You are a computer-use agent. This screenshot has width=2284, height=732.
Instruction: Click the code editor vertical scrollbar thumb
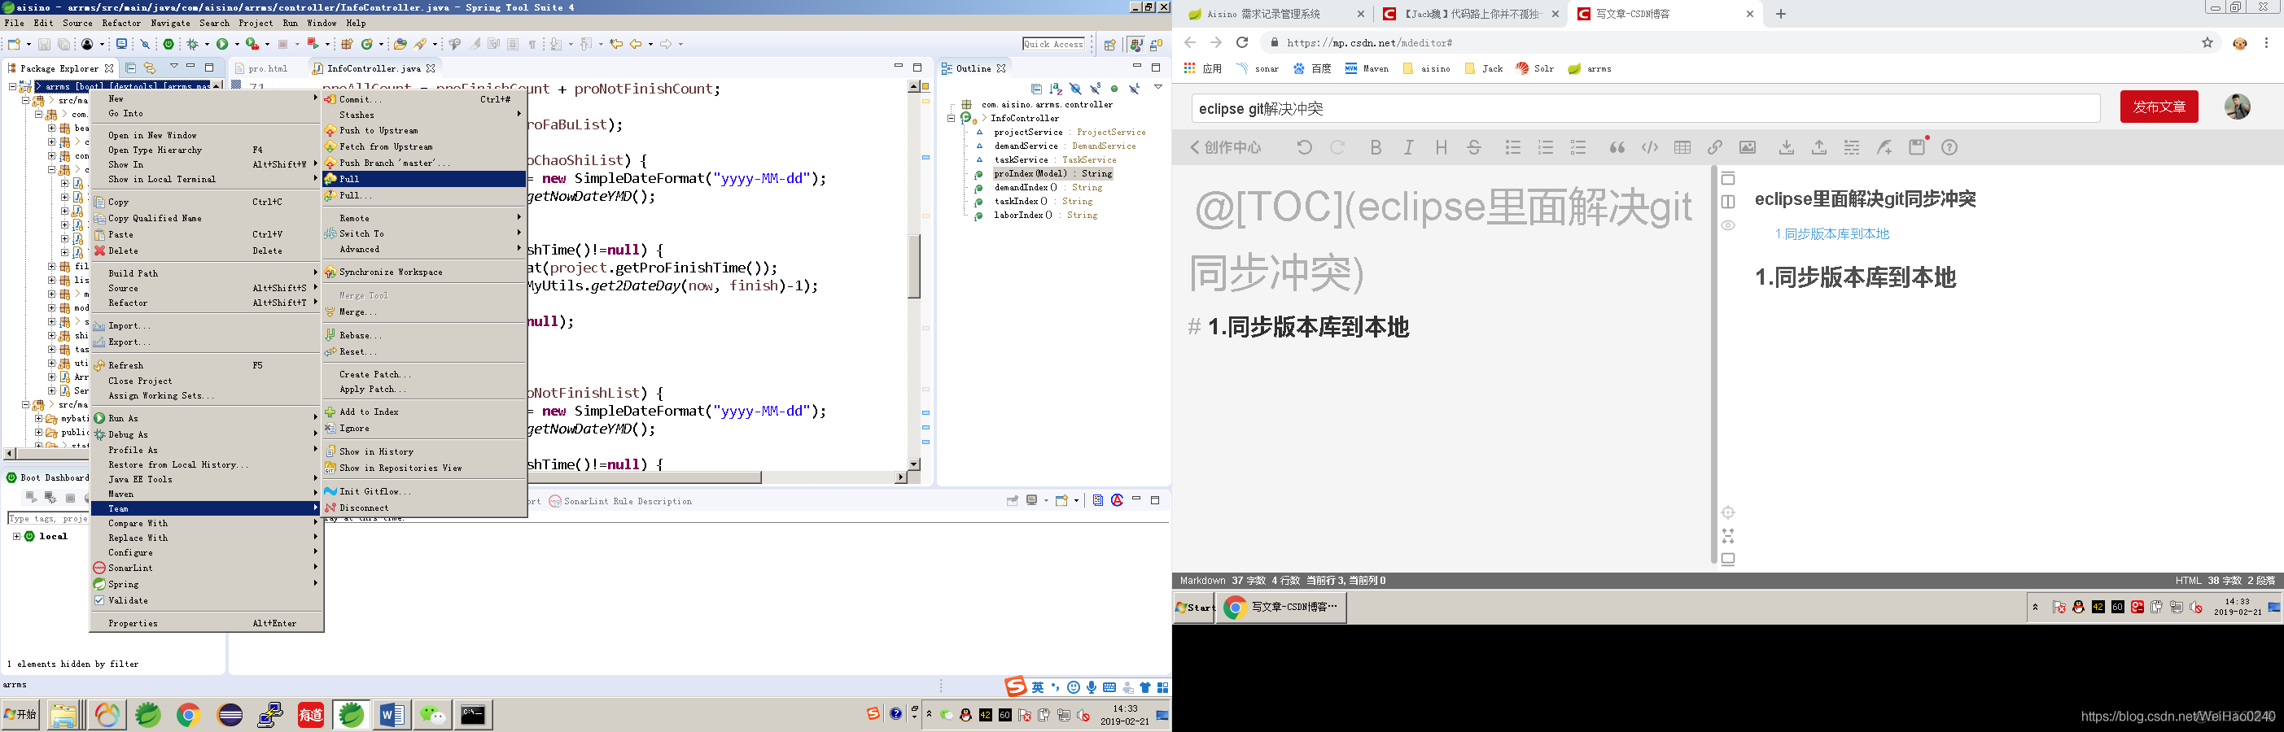point(913,266)
